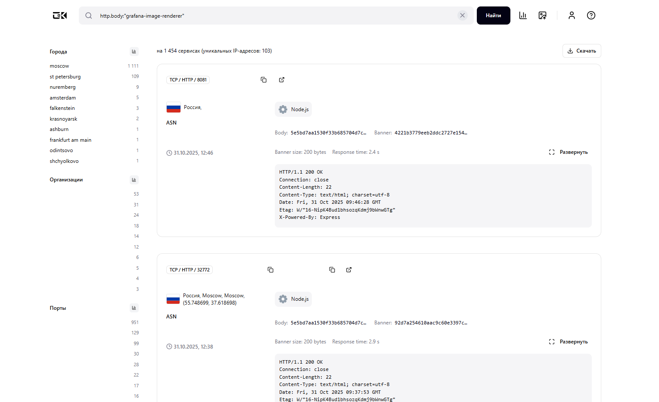
Task: Filter results by moscow
Action: click(59, 65)
